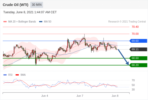The height and width of the screenshot is (100, 148).
Task: Click the blue 69.60 pivot price tag
Action: pos(138,41)
